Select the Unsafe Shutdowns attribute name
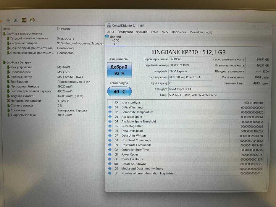 click(134, 164)
